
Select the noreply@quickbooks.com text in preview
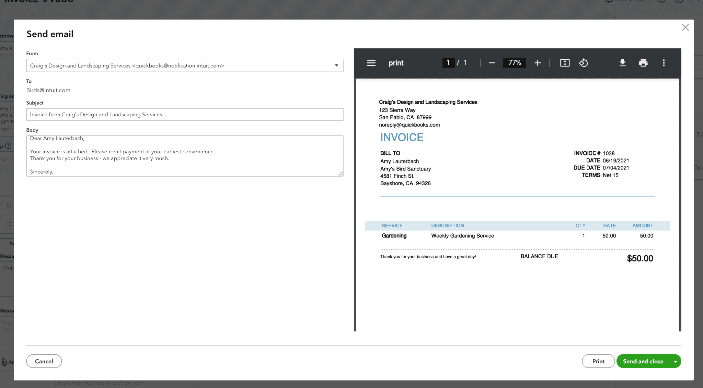(x=409, y=125)
